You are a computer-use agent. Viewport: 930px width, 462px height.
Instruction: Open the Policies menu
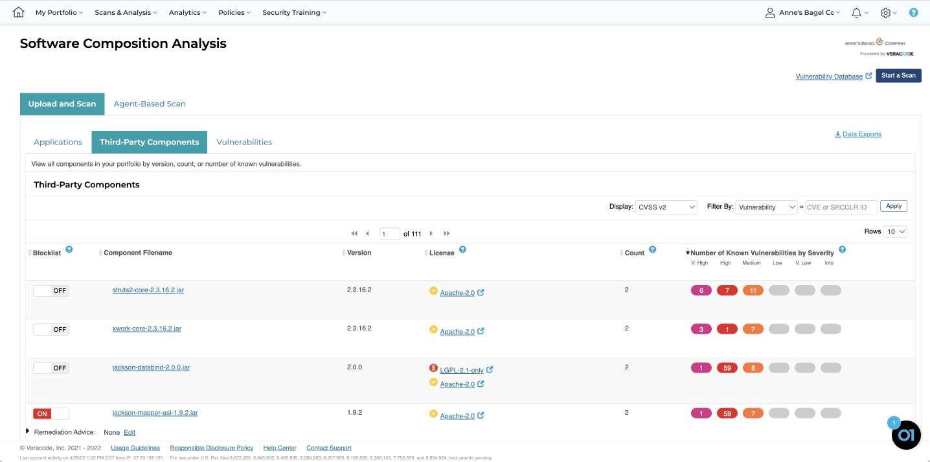pyautogui.click(x=234, y=12)
